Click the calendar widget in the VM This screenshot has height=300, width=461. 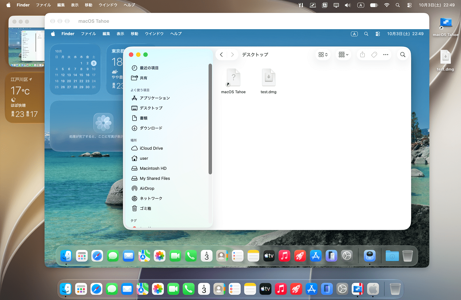[x=75, y=69]
